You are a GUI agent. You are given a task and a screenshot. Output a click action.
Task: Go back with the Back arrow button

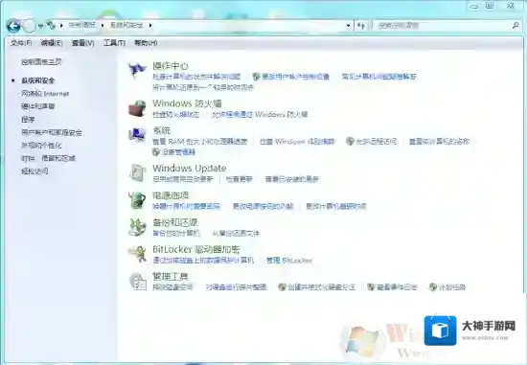(x=13, y=26)
